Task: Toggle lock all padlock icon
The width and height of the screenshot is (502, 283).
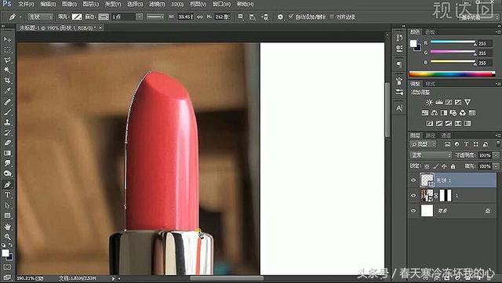Action: click(x=453, y=166)
